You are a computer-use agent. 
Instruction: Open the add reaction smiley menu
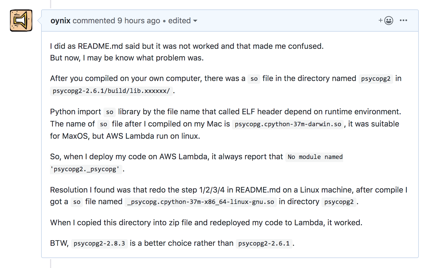coord(386,21)
